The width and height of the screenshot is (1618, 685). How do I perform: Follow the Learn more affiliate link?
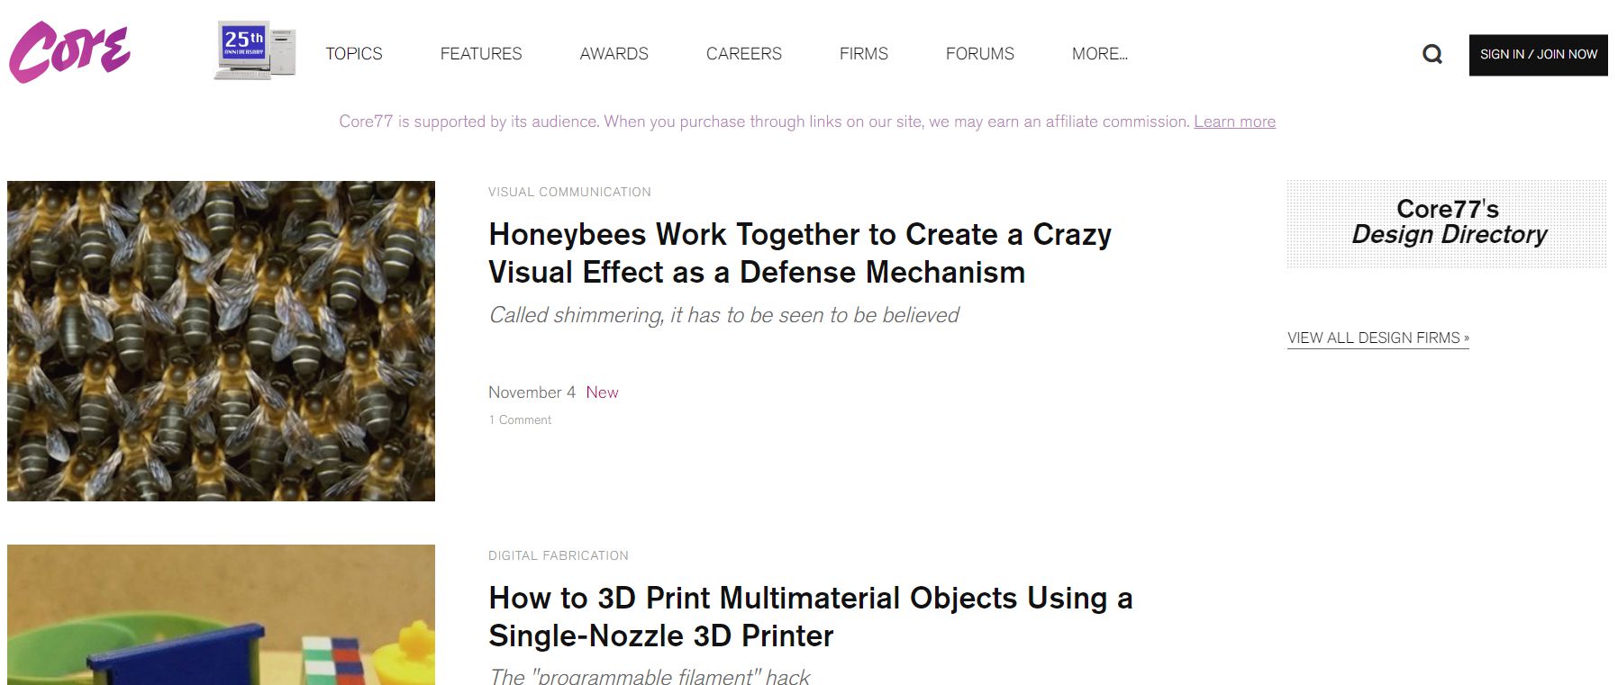pos(1234,122)
